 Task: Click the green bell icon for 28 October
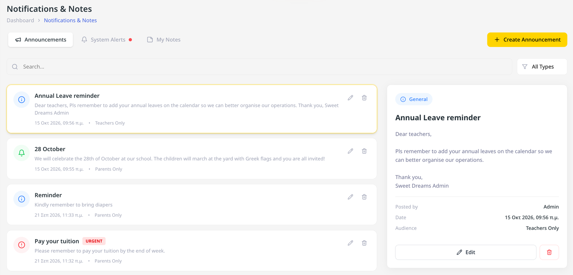(21, 153)
